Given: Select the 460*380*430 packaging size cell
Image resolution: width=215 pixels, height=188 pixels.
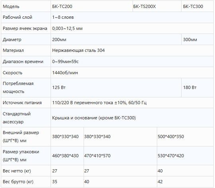Looking at the screenshot, I should click(67, 156).
